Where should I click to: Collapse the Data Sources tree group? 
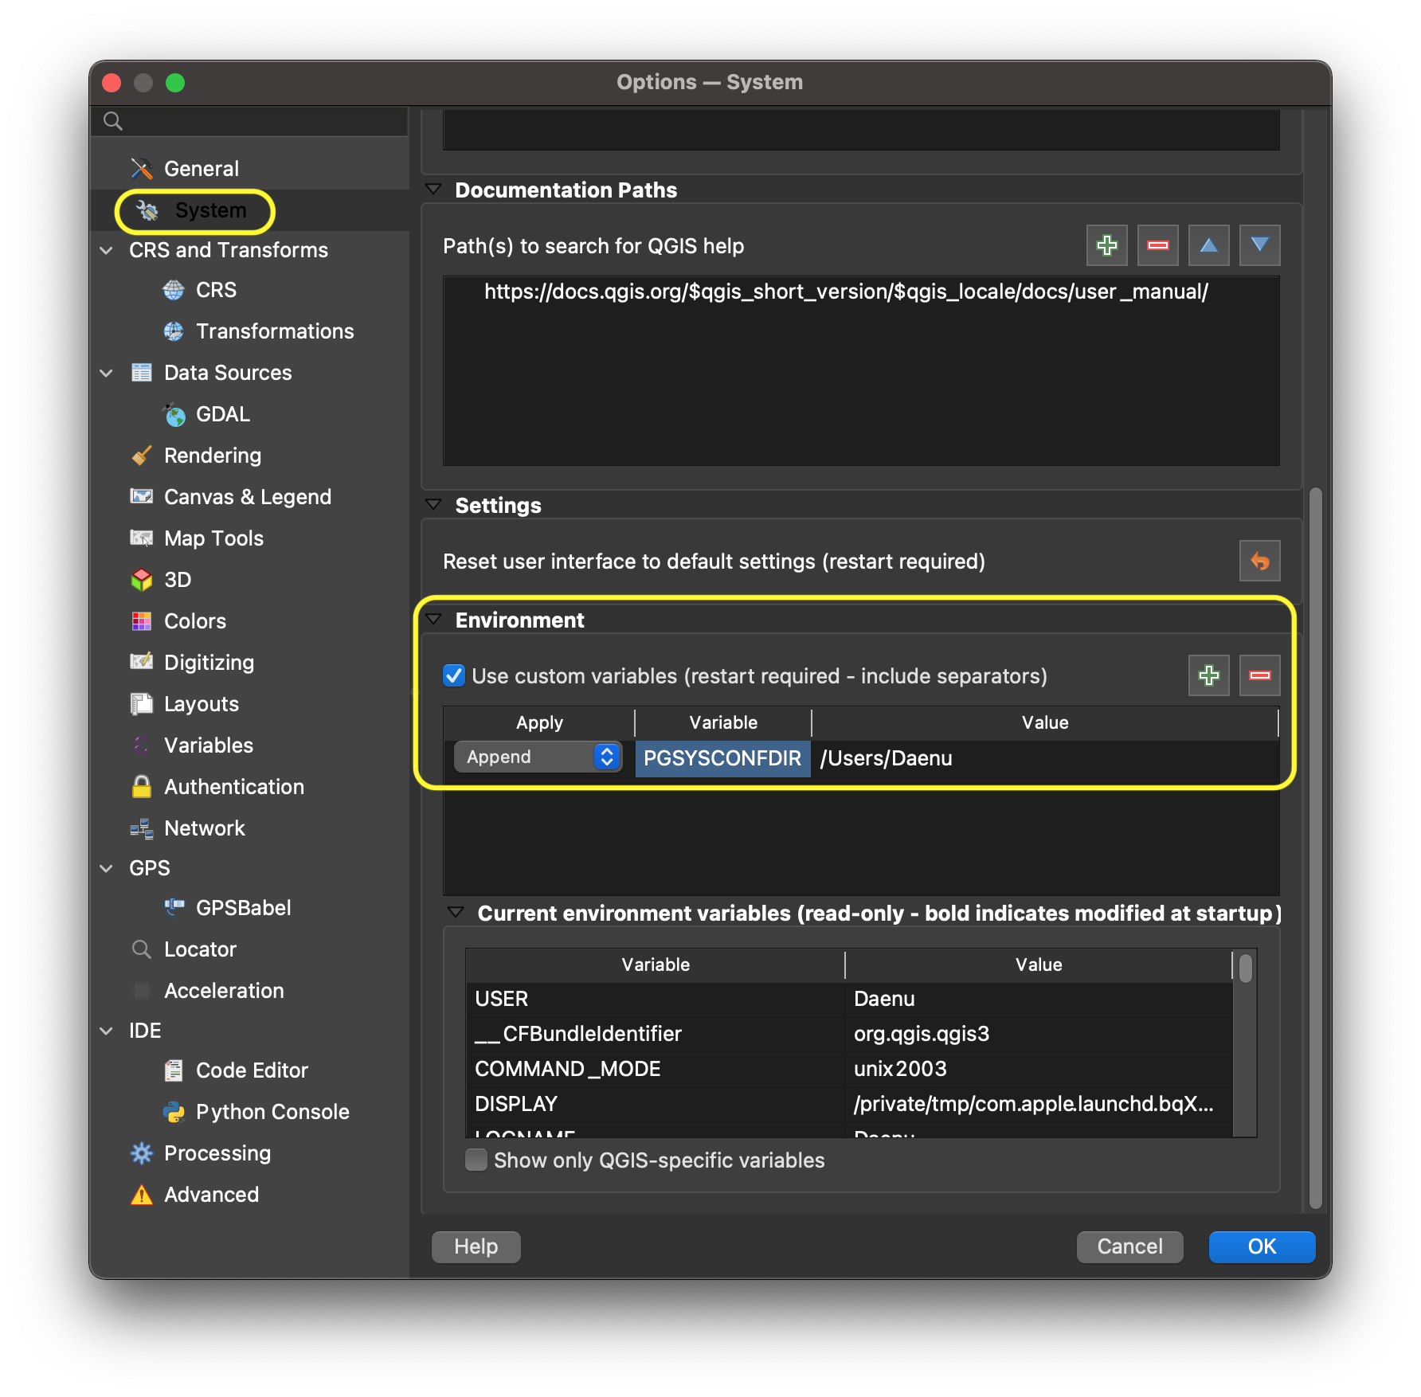(106, 373)
